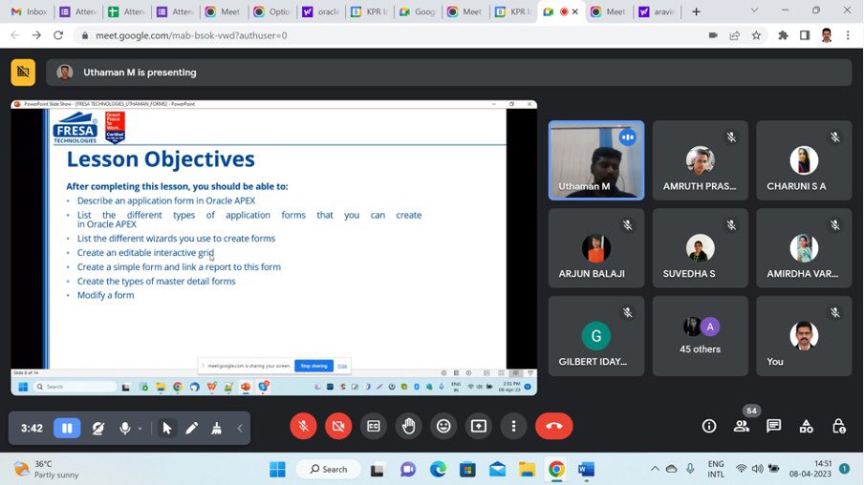Viewport: 864px width, 485px height.
Task: Select the recorder cursor pointer tool
Action: pos(167,429)
